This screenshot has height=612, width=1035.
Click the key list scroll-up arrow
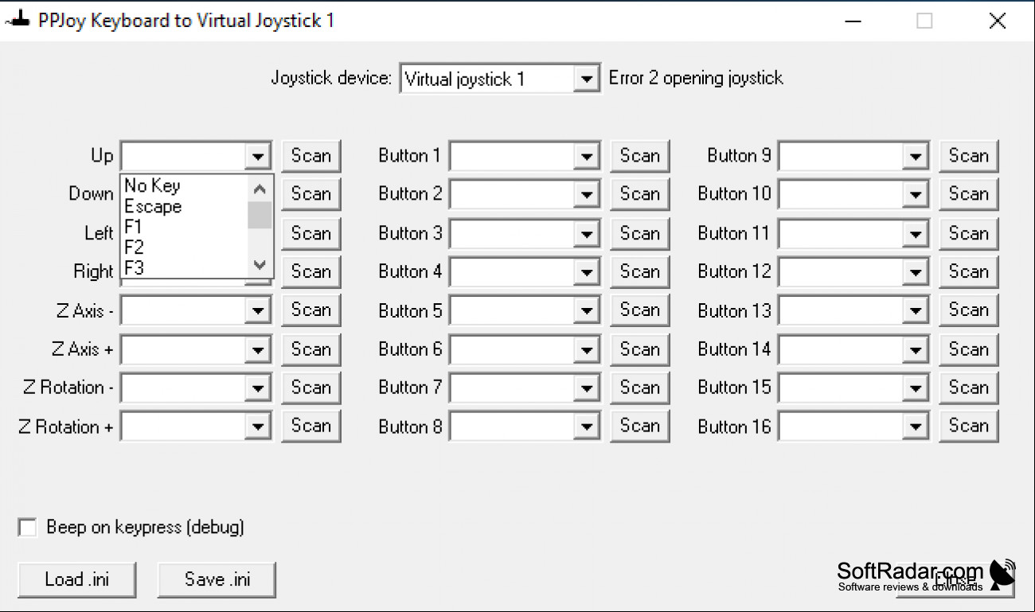click(260, 189)
